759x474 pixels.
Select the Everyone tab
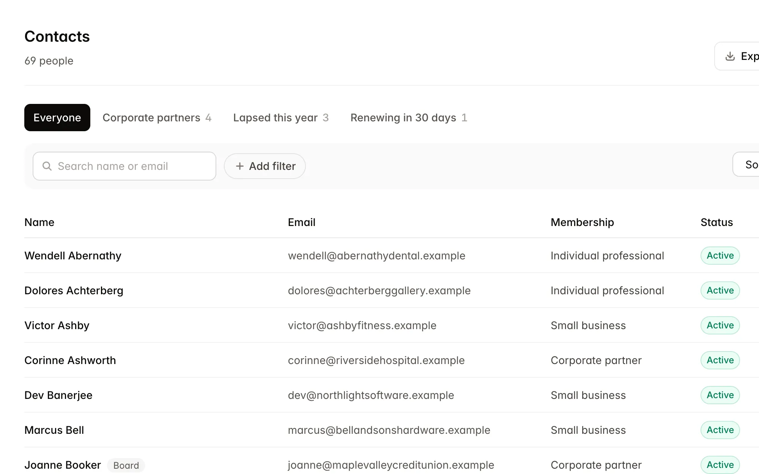pyautogui.click(x=57, y=118)
